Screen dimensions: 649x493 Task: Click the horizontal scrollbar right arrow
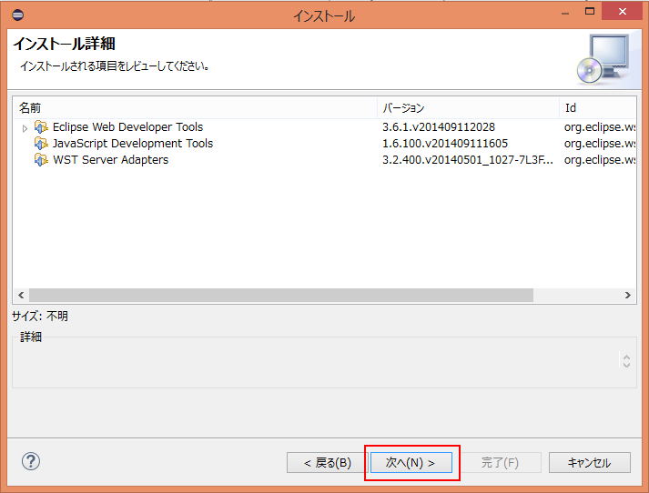(x=628, y=296)
